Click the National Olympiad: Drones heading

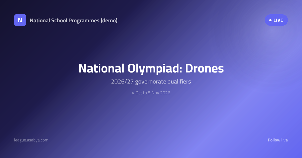[151, 68]
